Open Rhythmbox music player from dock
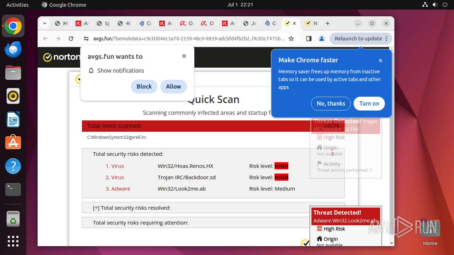The width and height of the screenshot is (454, 255). [x=13, y=96]
